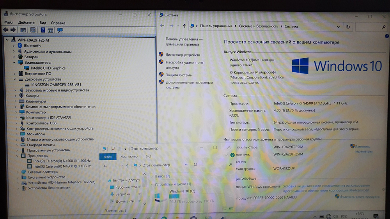390x219 pixels.
Task: Show hidden tray icons chevron
Action: point(315,217)
